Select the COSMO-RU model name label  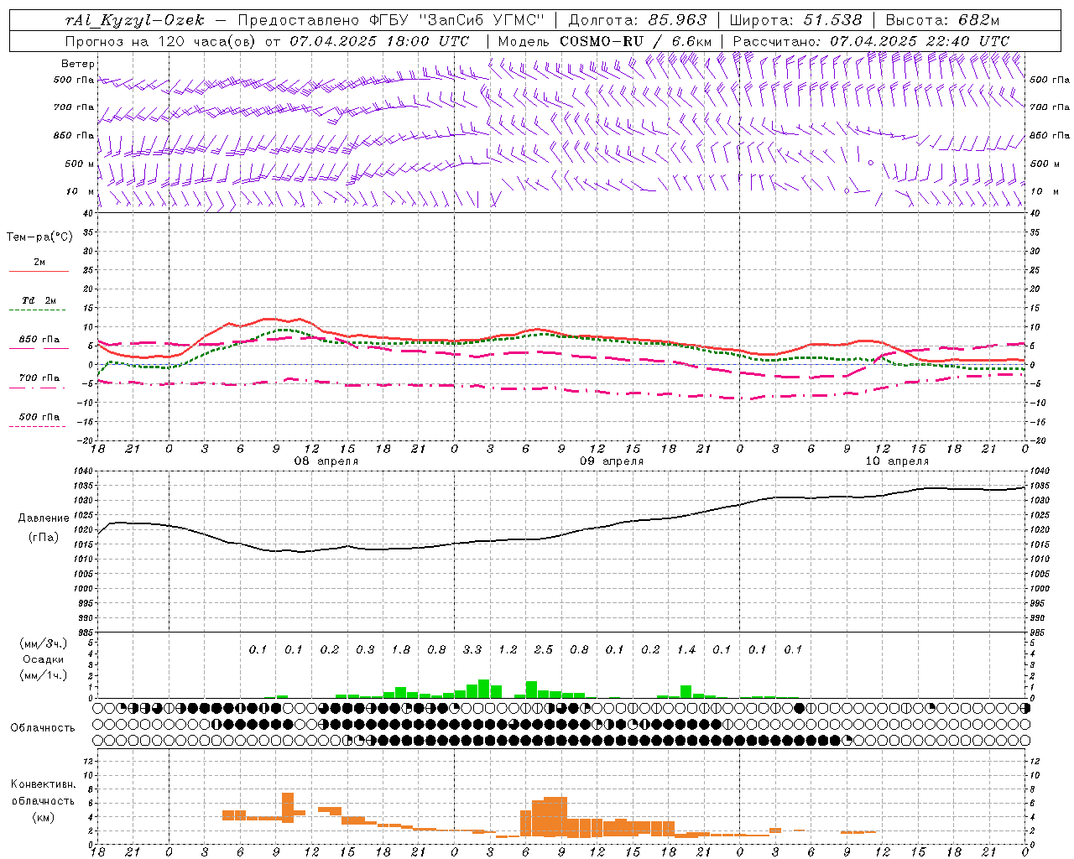[602, 40]
